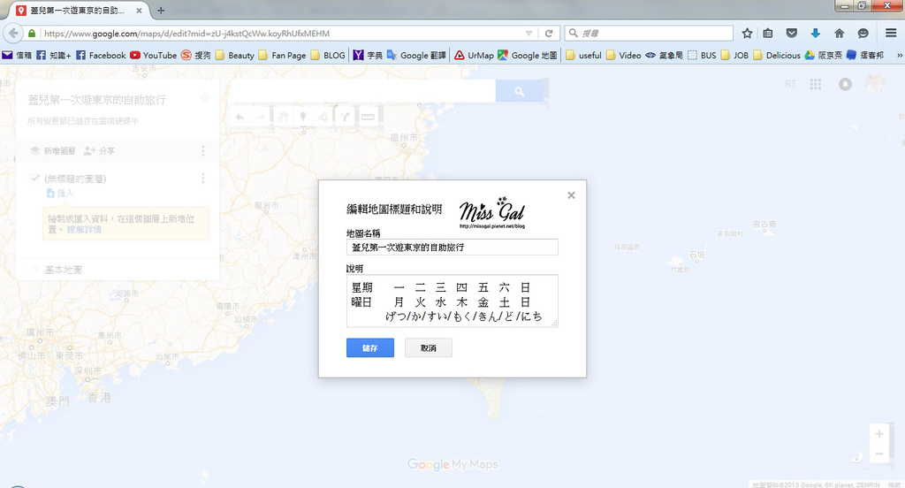Open the BUS bookmark
Screen dimensions: 905x488
[x=702, y=56]
